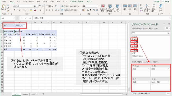Toggle the defer layout update checkbox
The image size is (172, 96).
[133, 93]
